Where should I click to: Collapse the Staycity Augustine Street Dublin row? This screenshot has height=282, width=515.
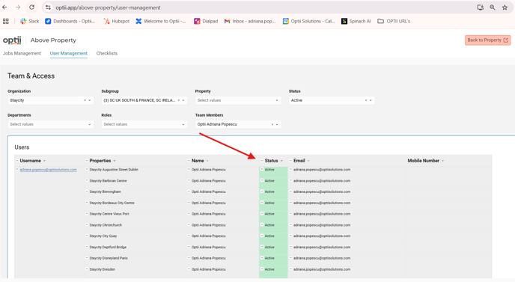(87, 169)
